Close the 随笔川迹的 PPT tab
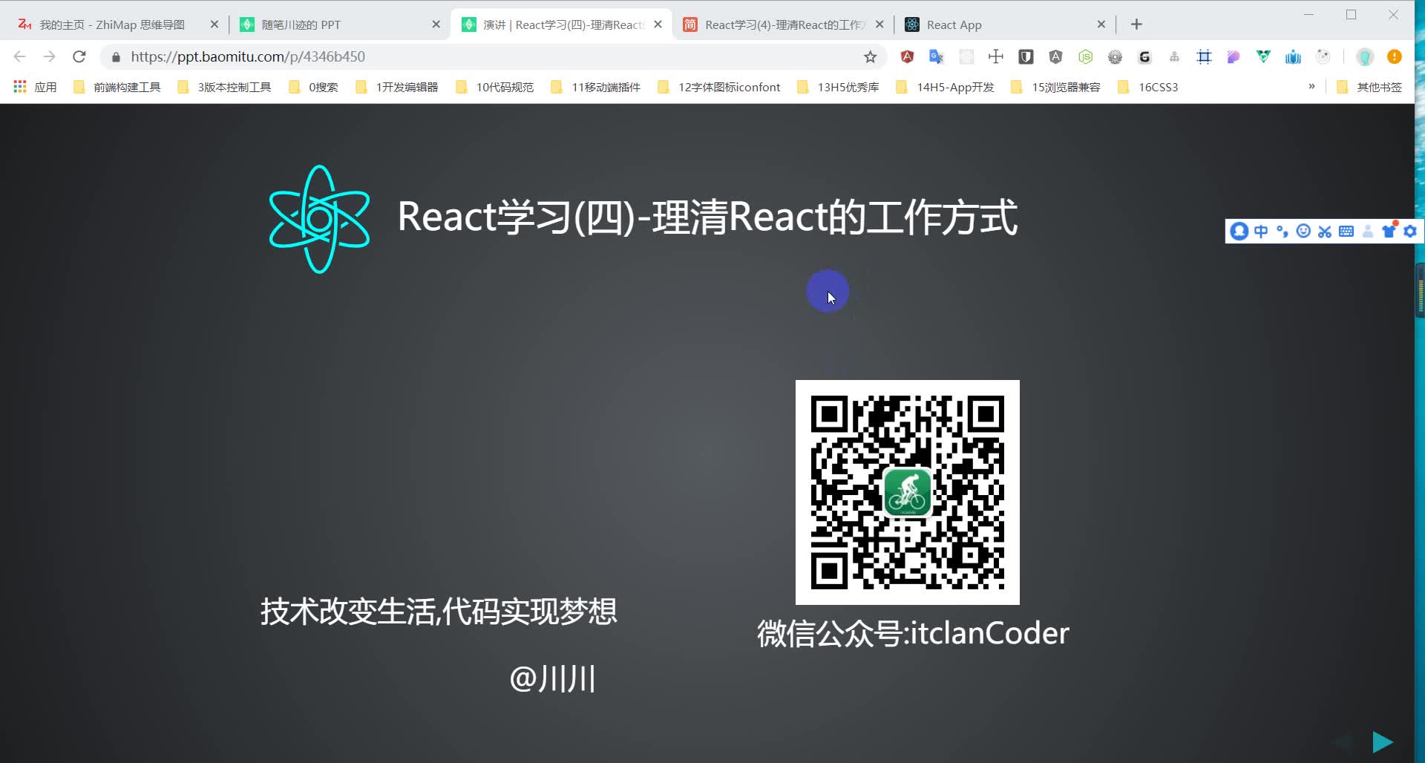1425x763 pixels. point(436,24)
